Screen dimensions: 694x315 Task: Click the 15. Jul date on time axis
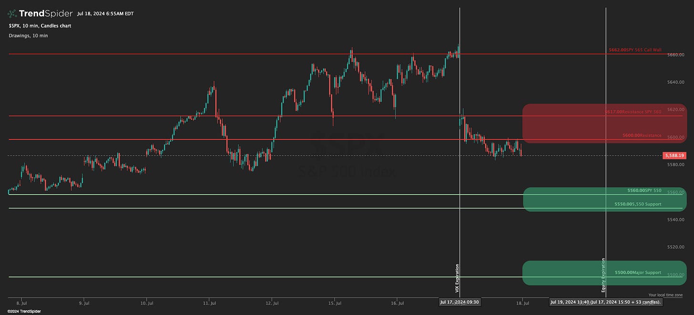[x=335, y=303]
